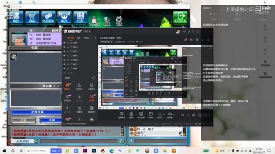Click the 全部兑换 blue button

pos(37,112)
